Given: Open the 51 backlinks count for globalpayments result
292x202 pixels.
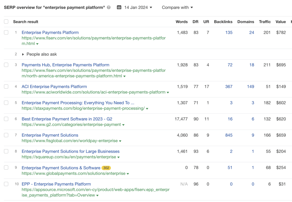Looking at the screenshot, I should pyautogui.click(x=230, y=168).
